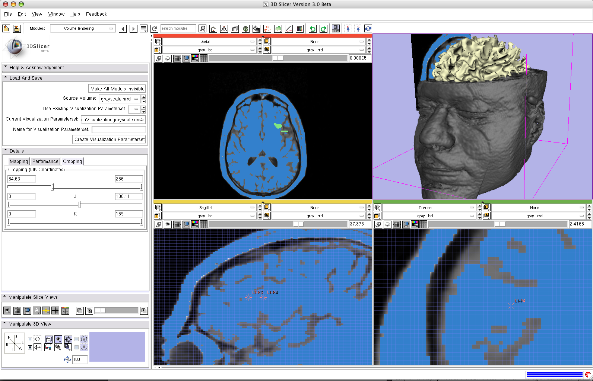The height and width of the screenshot is (381, 593).
Task: Click the green Redo arrow icon
Action: pyautogui.click(x=323, y=29)
